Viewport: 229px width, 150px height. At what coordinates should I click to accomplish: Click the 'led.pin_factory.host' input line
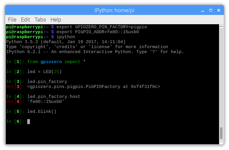pos(54,97)
